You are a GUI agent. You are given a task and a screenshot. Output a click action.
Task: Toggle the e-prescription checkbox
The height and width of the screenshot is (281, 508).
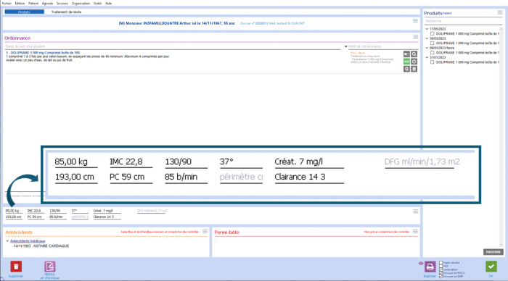[441, 269]
